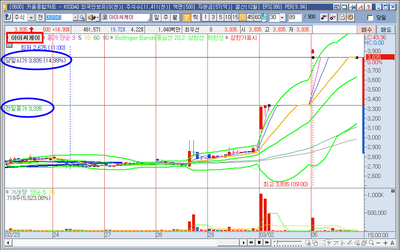Click the candle width slider at bottom
The image size is (400, 250).
point(287,243)
